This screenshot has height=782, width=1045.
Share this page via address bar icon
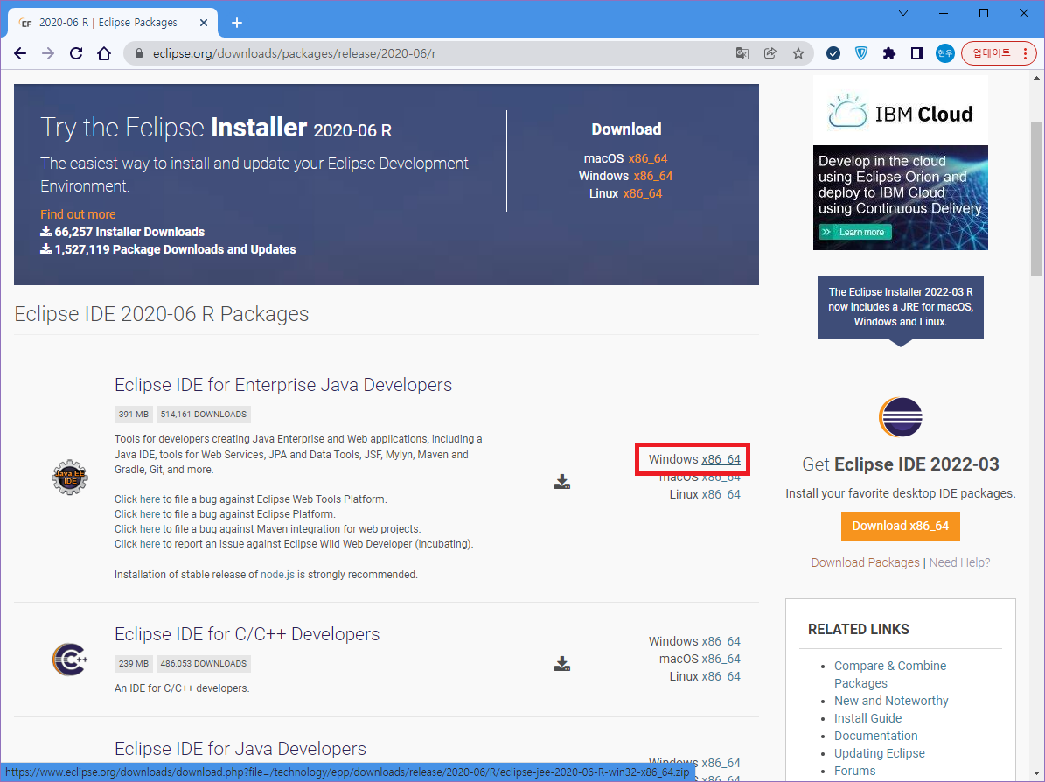[770, 53]
